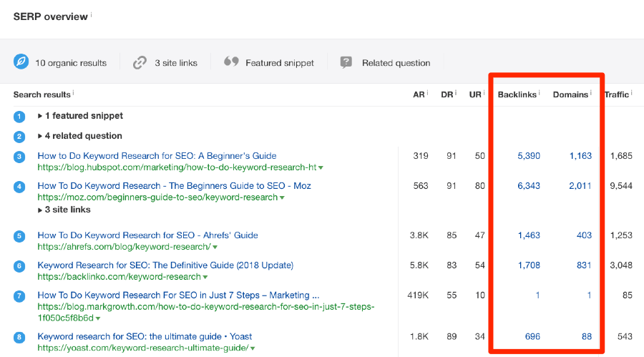Click the yoast.com green URL
Viewport: 644px width, 357px height.
(x=143, y=348)
